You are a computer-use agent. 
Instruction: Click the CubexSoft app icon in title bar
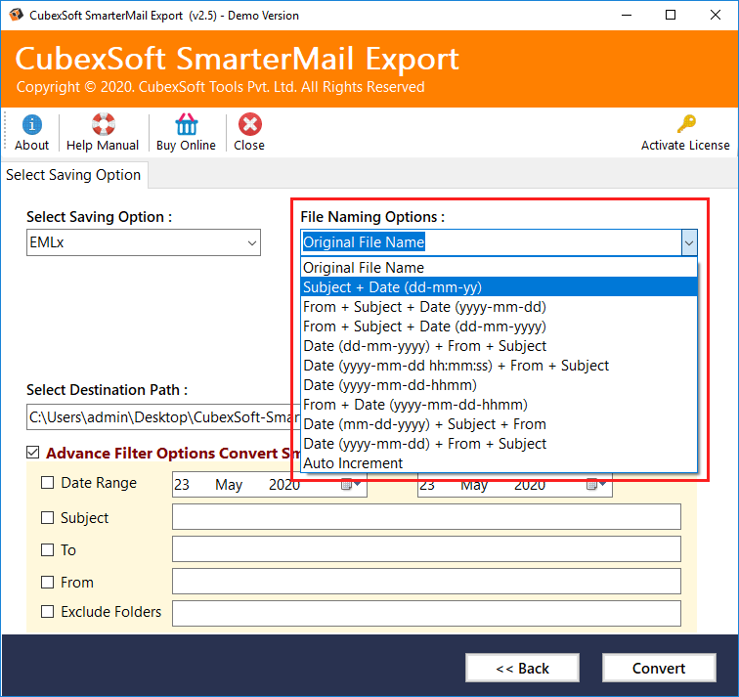tap(16, 15)
